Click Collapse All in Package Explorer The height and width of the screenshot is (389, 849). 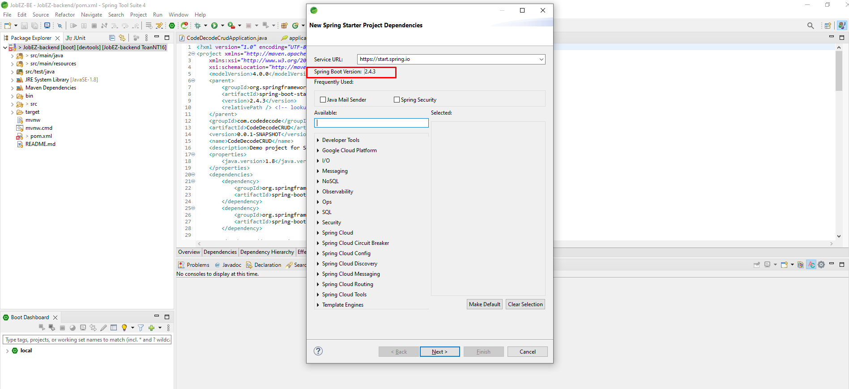click(x=112, y=38)
